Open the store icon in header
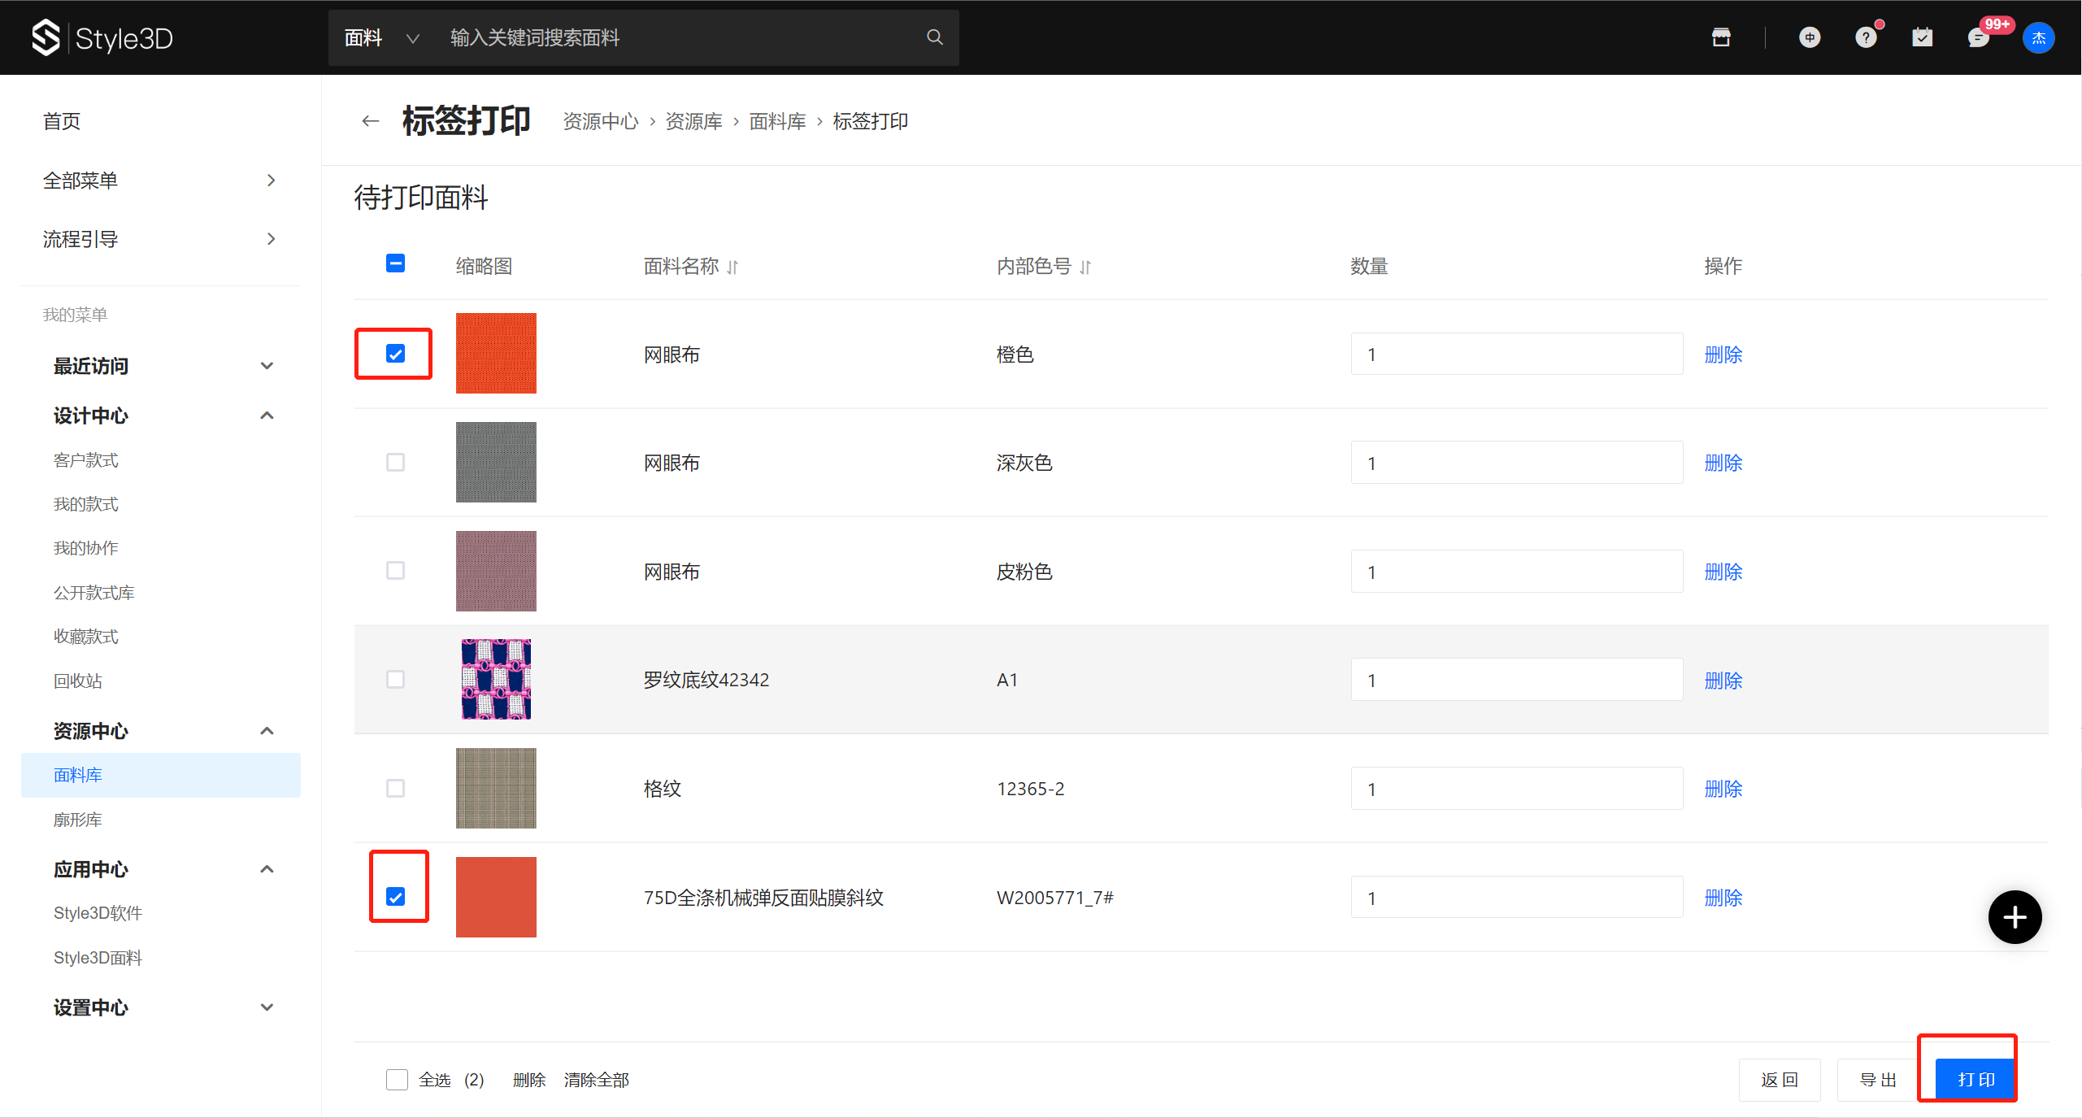Screen dimensions: 2082x1118 1720,37
